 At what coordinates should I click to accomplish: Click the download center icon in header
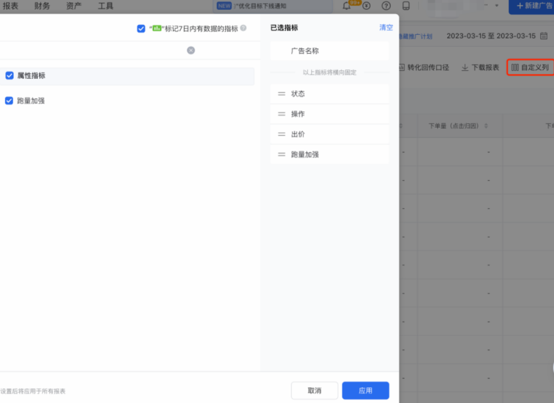click(366, 6)
